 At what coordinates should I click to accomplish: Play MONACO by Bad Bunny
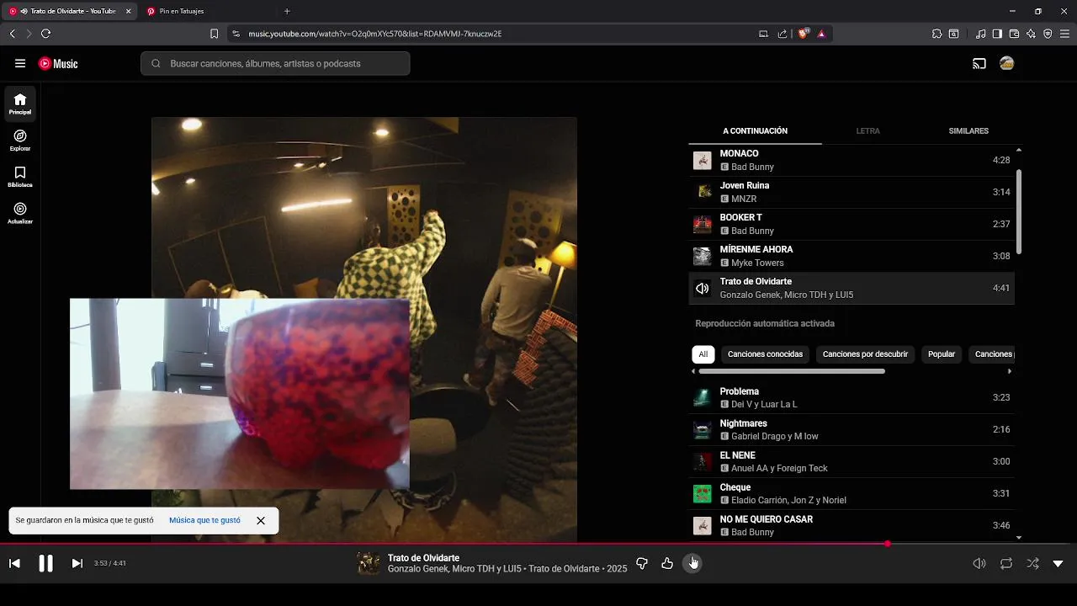[x=852, y=160]
